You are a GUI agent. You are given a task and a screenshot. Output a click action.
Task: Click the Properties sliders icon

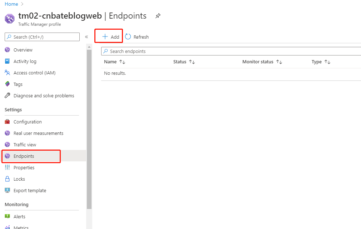point(8,167)
